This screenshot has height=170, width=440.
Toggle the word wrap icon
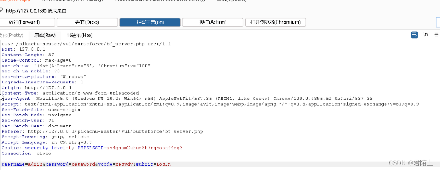[414, 35]
